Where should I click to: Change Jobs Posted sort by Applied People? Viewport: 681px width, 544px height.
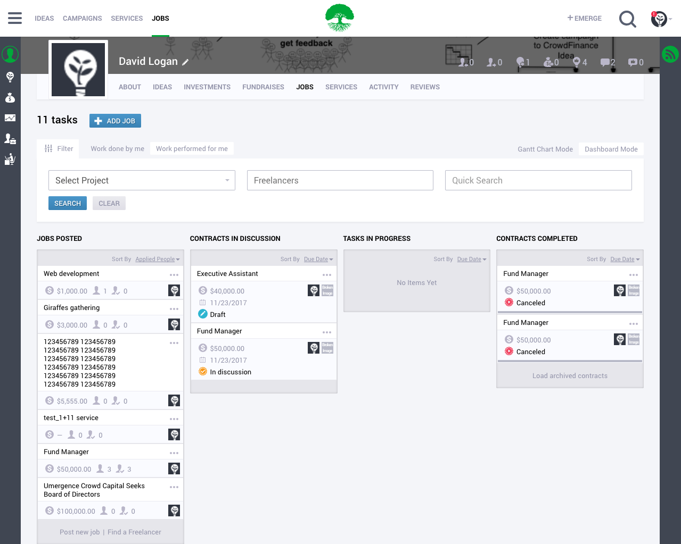[157, 260]
